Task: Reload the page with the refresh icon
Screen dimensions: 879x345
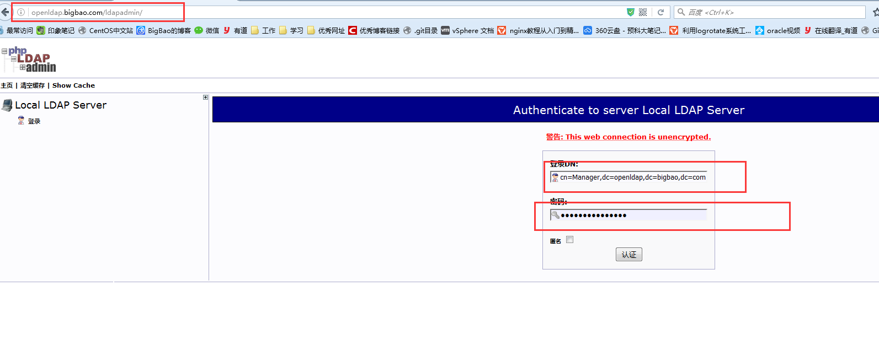Action: (660, 12)
